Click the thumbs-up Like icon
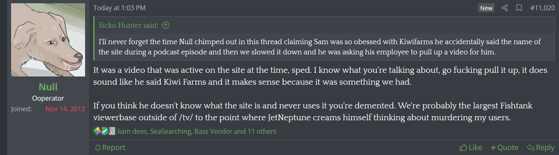Screen dimensions: 559x155 (463, 147)
